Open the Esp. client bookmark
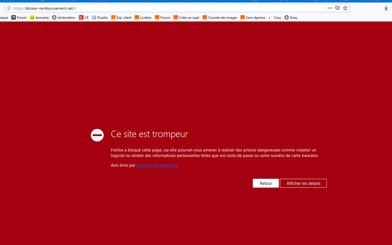Image resolution: width=392 pixels, height=245 pixels. (121, 18)
